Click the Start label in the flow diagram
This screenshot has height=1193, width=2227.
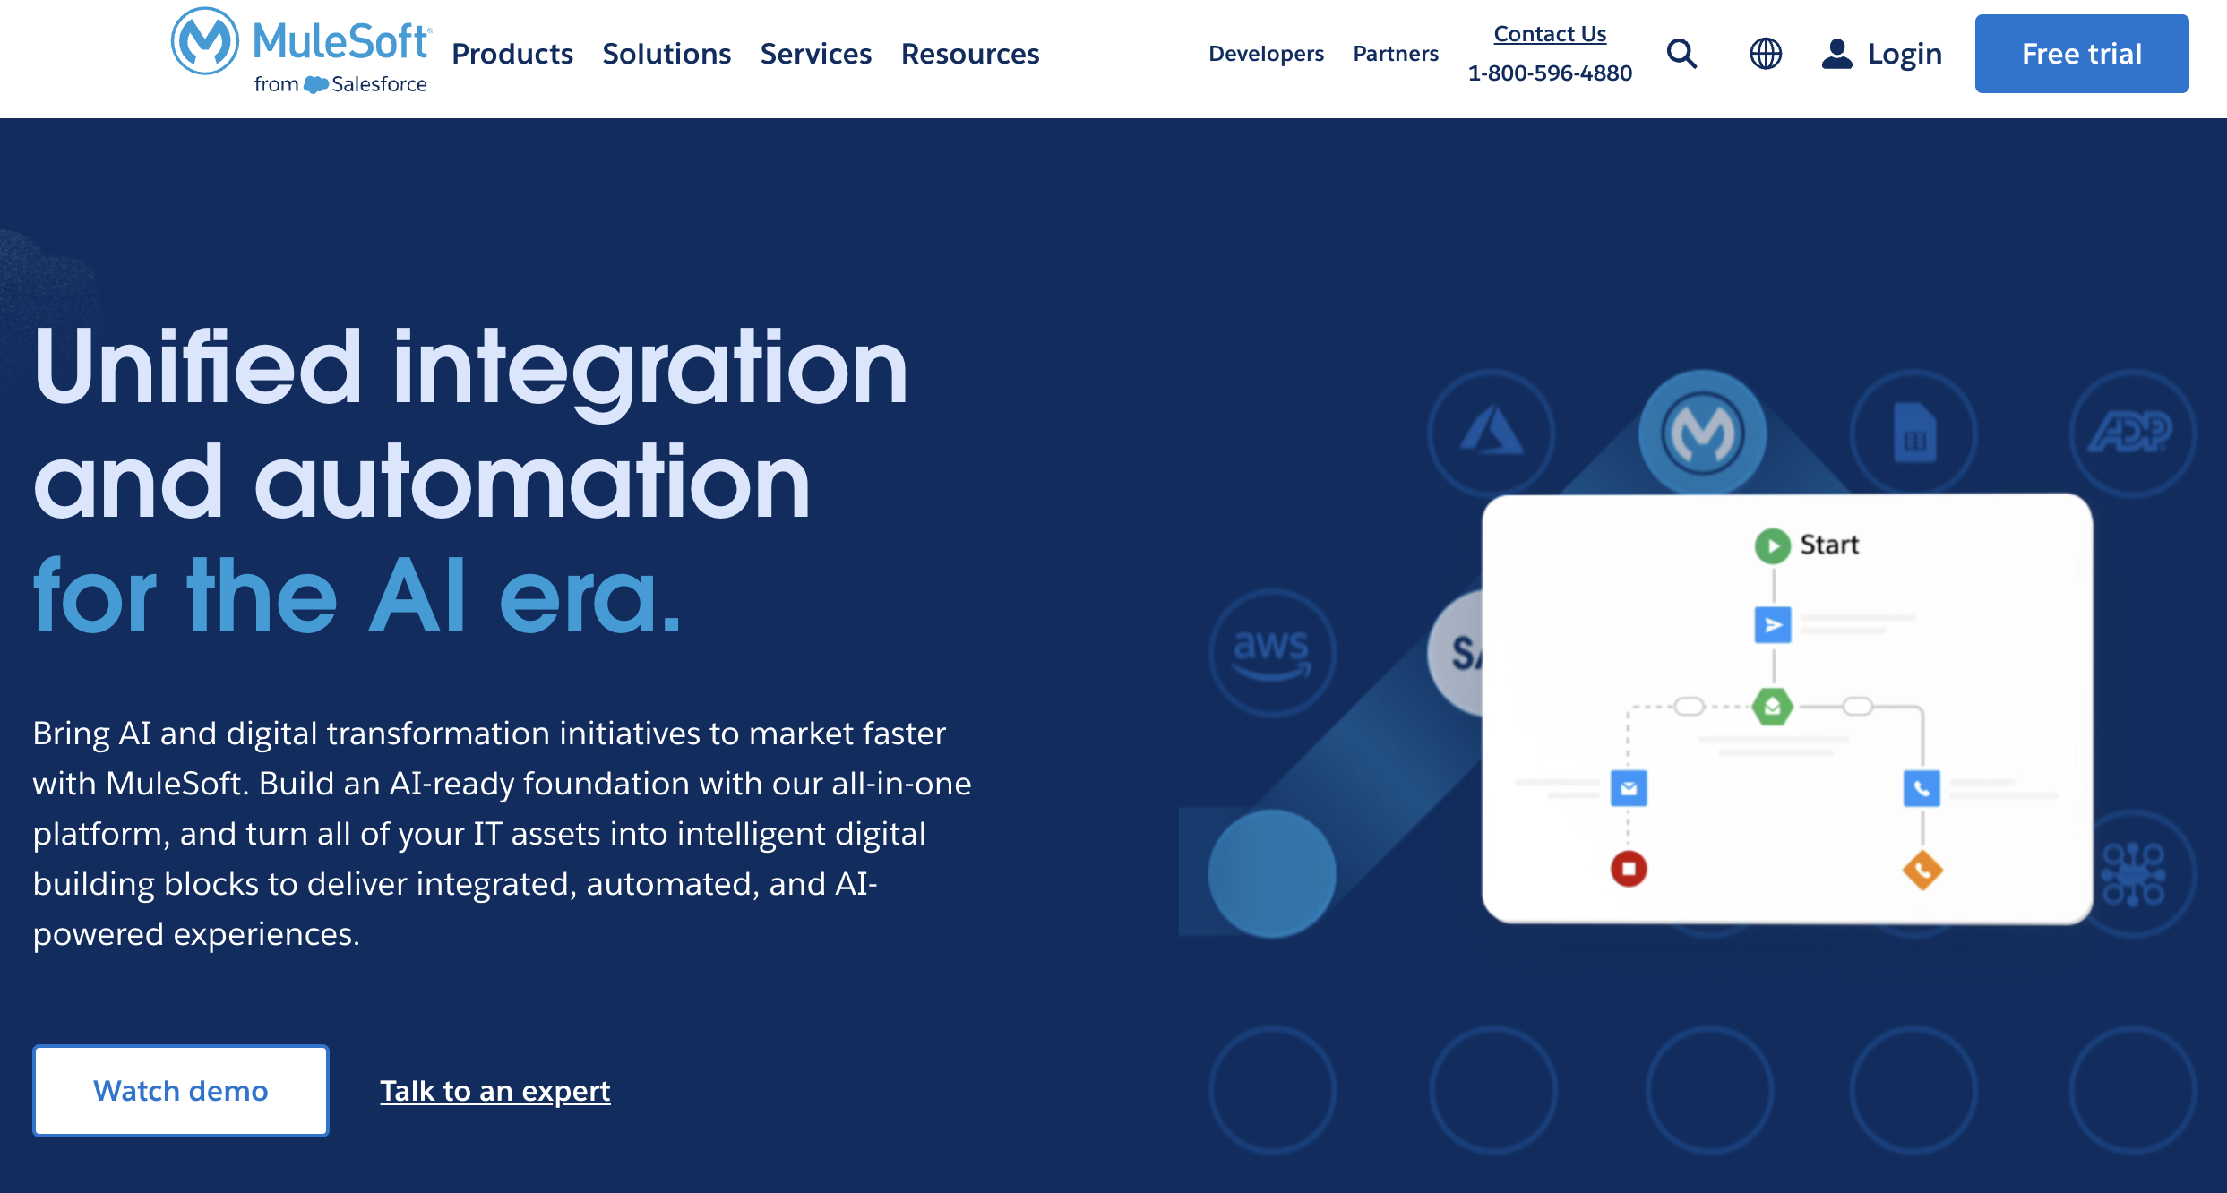point(1830,545)
